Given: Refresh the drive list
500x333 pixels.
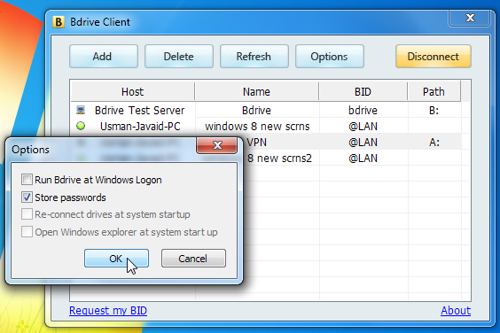Looking at the screenshot, I should (x=254, y=57).
